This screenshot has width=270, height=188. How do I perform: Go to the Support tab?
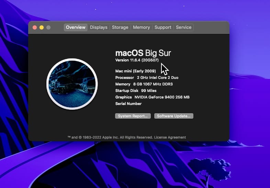pyautogui.click(x=163, y=27)
